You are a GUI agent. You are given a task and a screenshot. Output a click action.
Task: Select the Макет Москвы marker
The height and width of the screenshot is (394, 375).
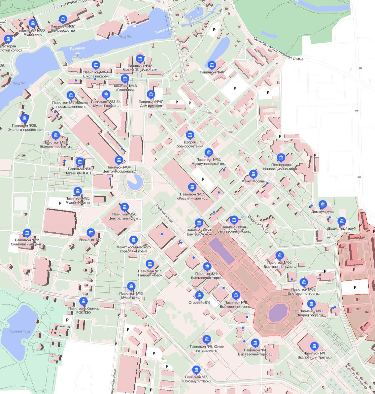coord(253,174)
